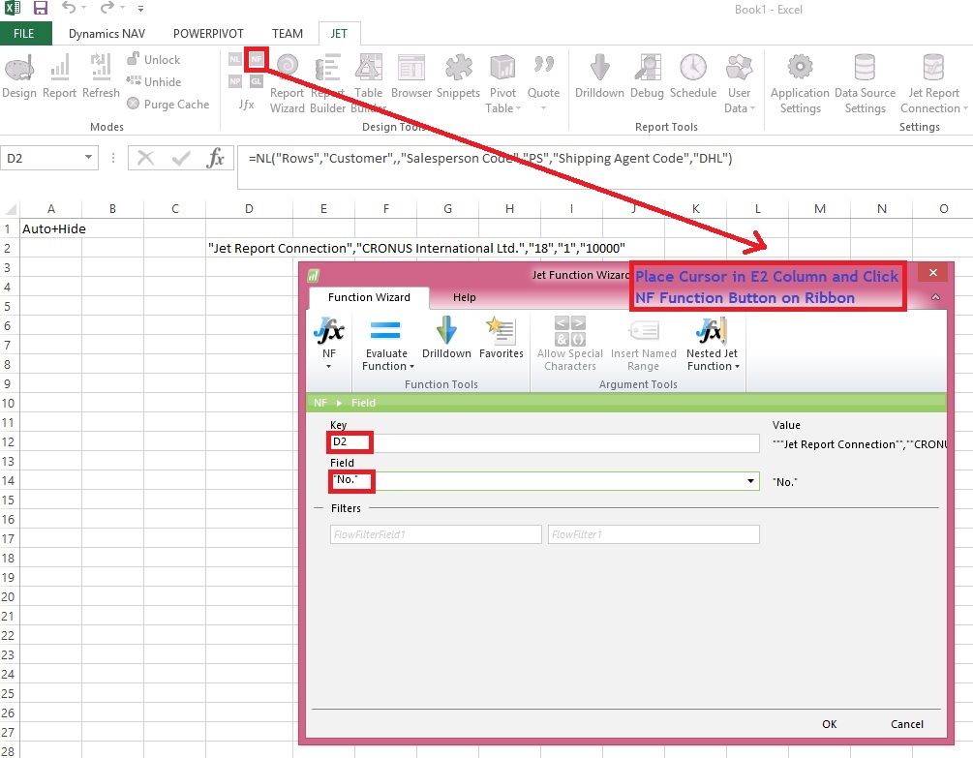Click the Snippets puzzle icon
Image resolution: width=973 pixels, height=758 pixels.
click(x=458, y=78)
